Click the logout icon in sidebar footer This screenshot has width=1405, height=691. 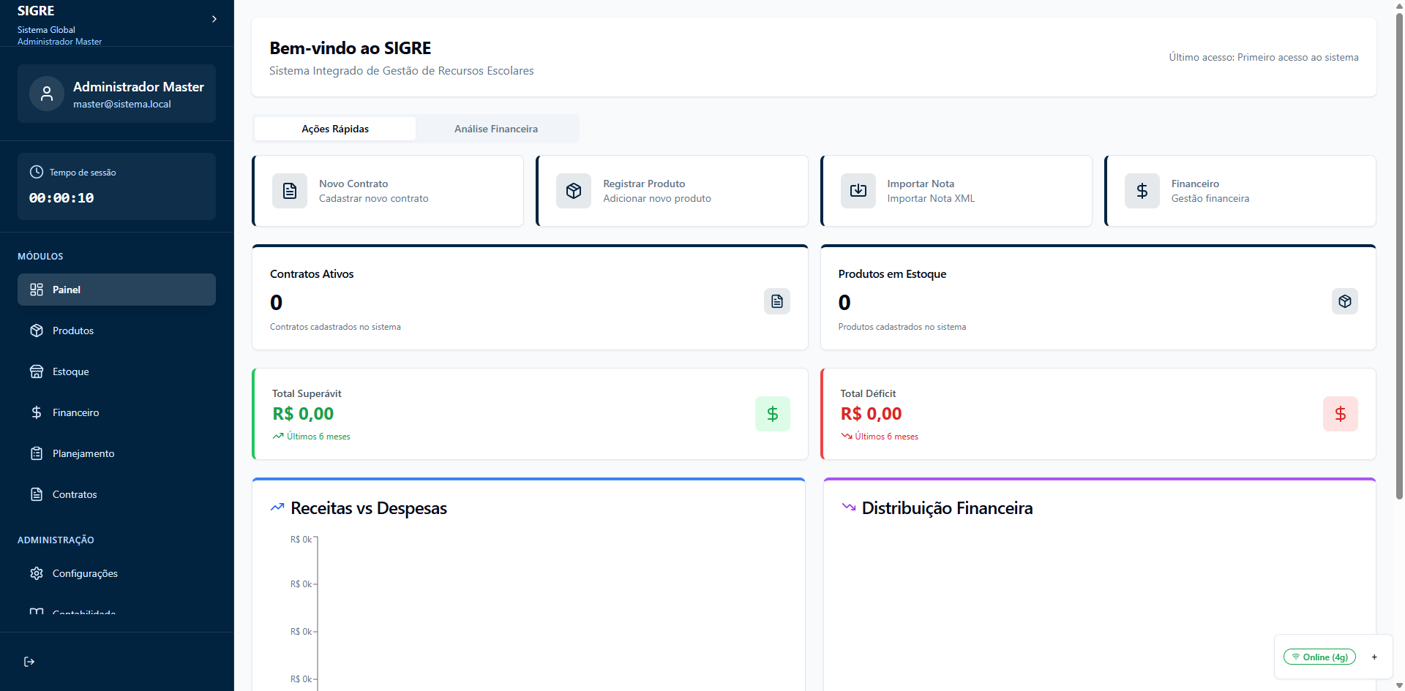(29, 662)
